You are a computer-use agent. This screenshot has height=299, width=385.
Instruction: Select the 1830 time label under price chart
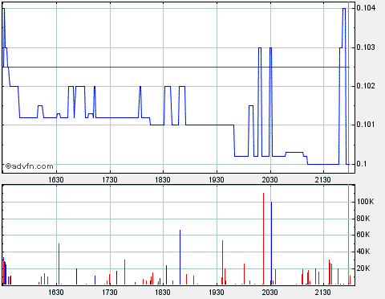tap(163, 180)
